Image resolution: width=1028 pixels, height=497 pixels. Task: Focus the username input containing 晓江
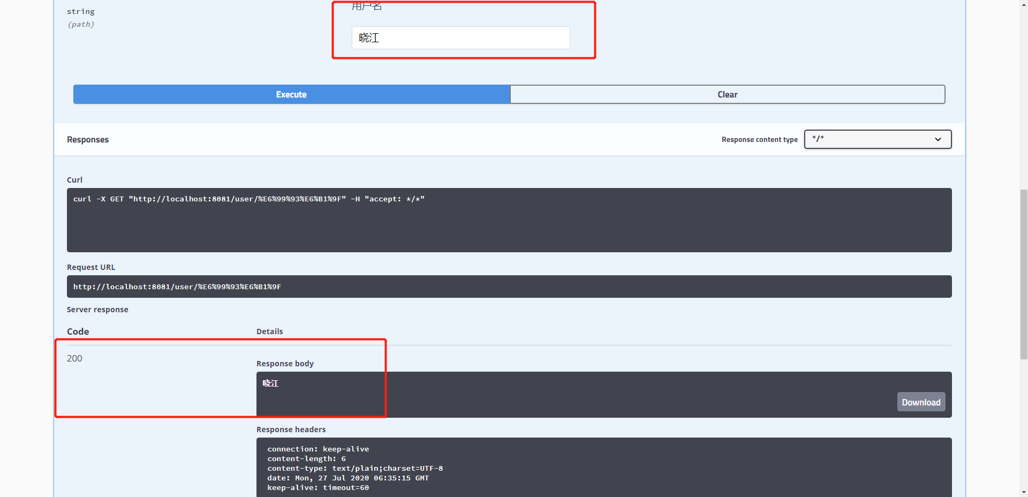pyautogui.click(x=460, y=38)
